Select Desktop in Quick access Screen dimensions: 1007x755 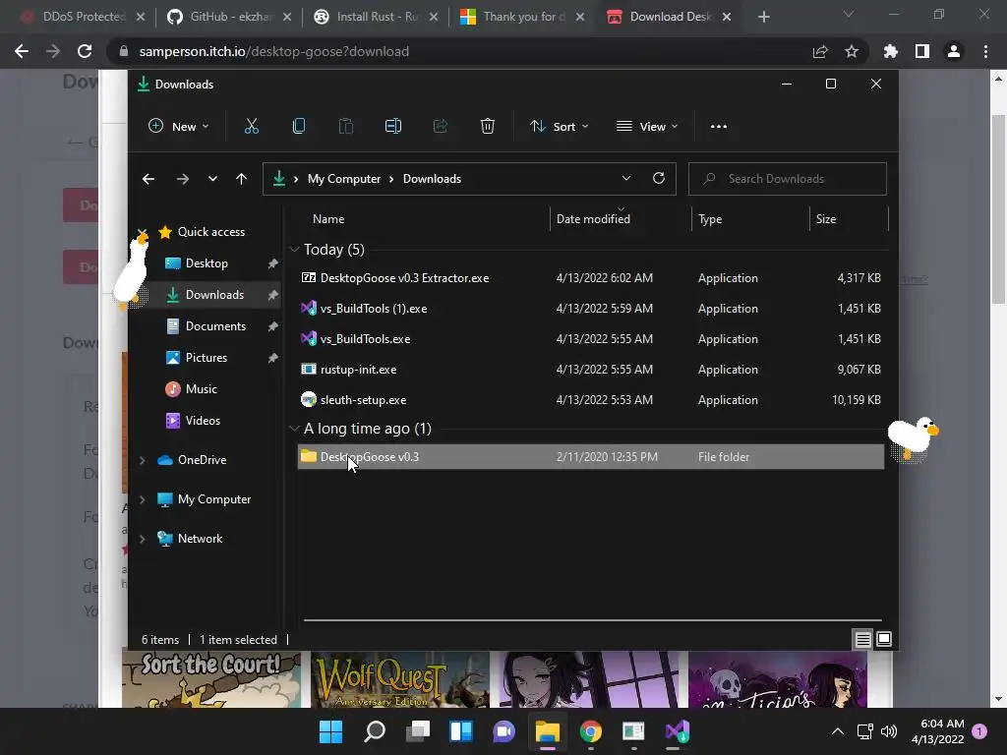pyautogui.click(x=207, y=263)
